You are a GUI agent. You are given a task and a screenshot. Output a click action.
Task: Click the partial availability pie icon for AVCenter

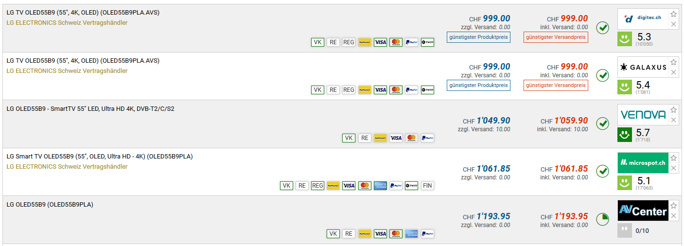tap(602, 219)
